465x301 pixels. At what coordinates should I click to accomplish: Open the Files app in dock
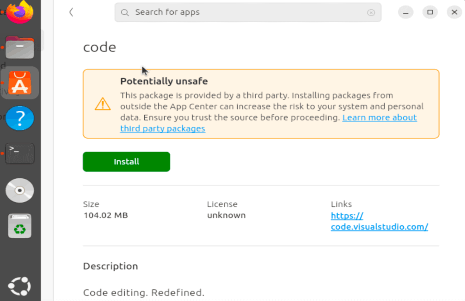tap(20, 48)
